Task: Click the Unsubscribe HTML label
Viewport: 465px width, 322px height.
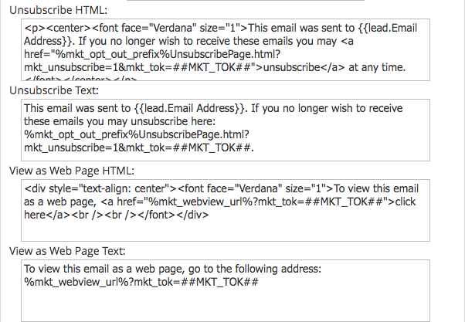Action: [59, 10]
